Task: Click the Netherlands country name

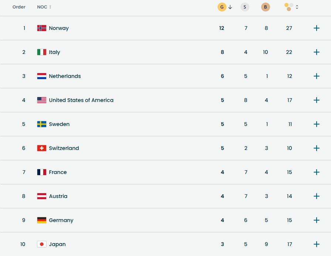Action: pyautogui.click(x=65, y=76)
